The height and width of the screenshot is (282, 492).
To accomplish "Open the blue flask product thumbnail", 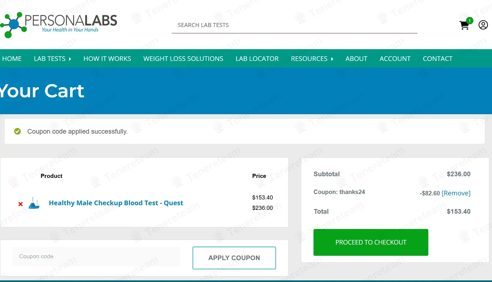I will (34, 203).
